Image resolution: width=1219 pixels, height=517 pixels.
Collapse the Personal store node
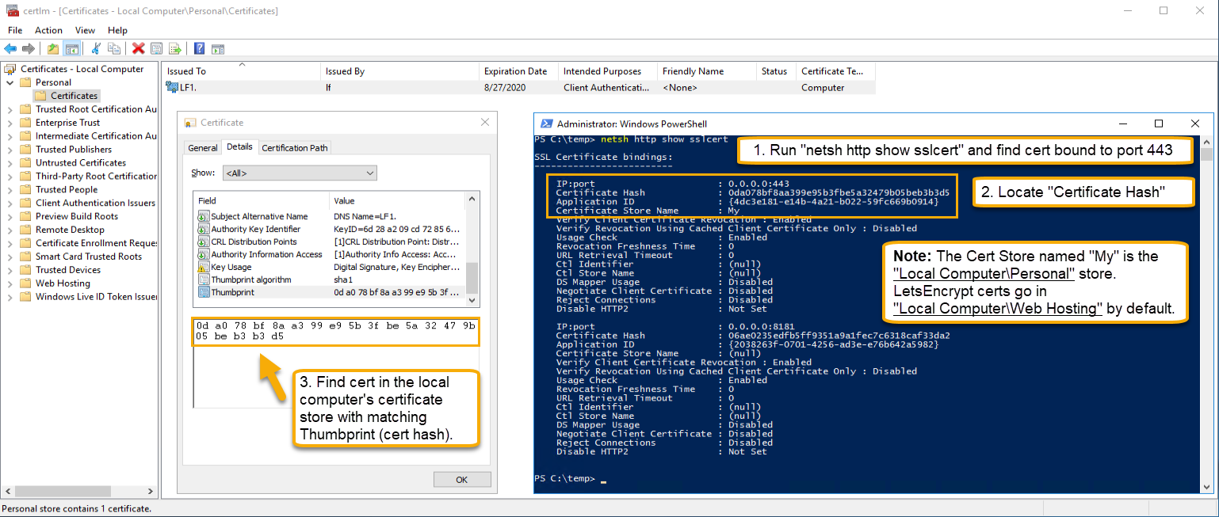click(x=10, y=82)
